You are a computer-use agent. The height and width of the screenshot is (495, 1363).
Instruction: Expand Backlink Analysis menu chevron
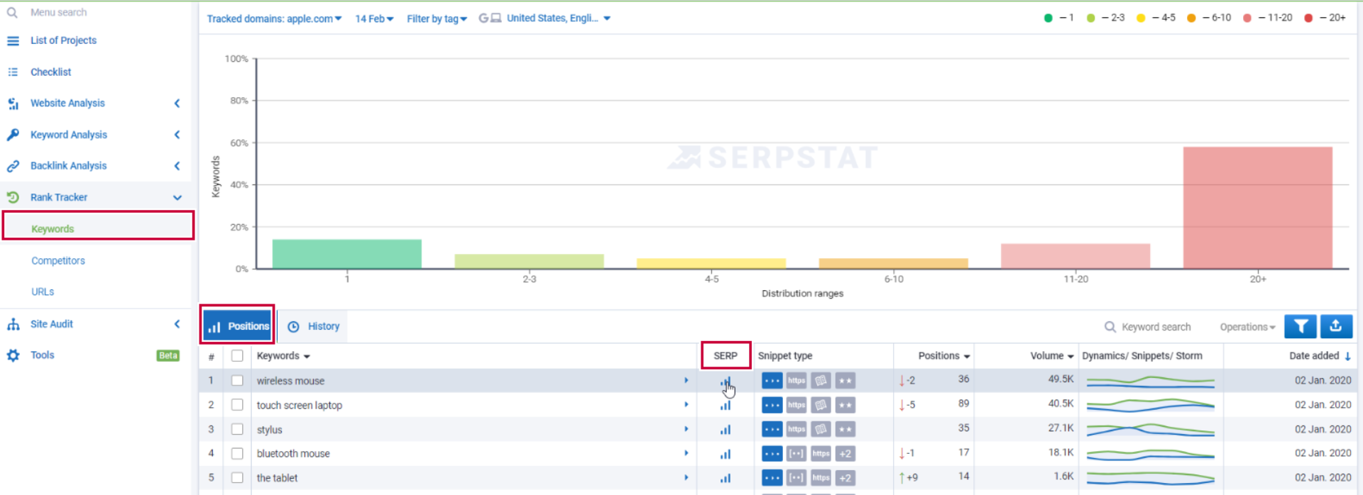click(x=177, y=166)
